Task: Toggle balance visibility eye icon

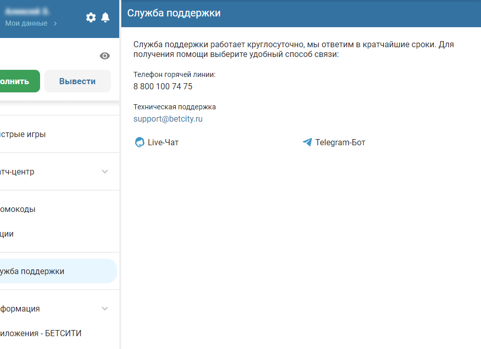Action: pos(105,56)
